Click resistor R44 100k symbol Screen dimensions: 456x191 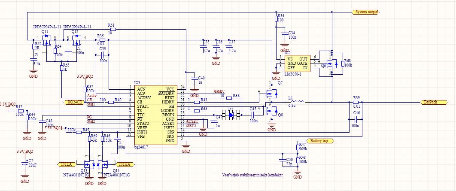pyautogui.click(x=27, y=117)
